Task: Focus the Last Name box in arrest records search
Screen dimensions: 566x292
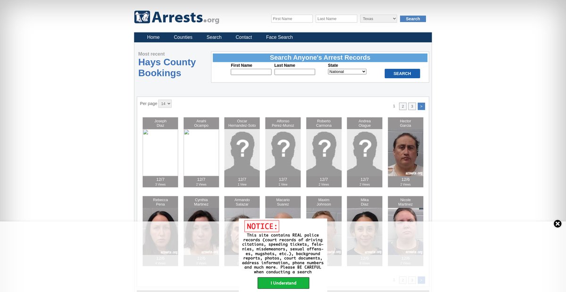Action: [x=295, y=72]
